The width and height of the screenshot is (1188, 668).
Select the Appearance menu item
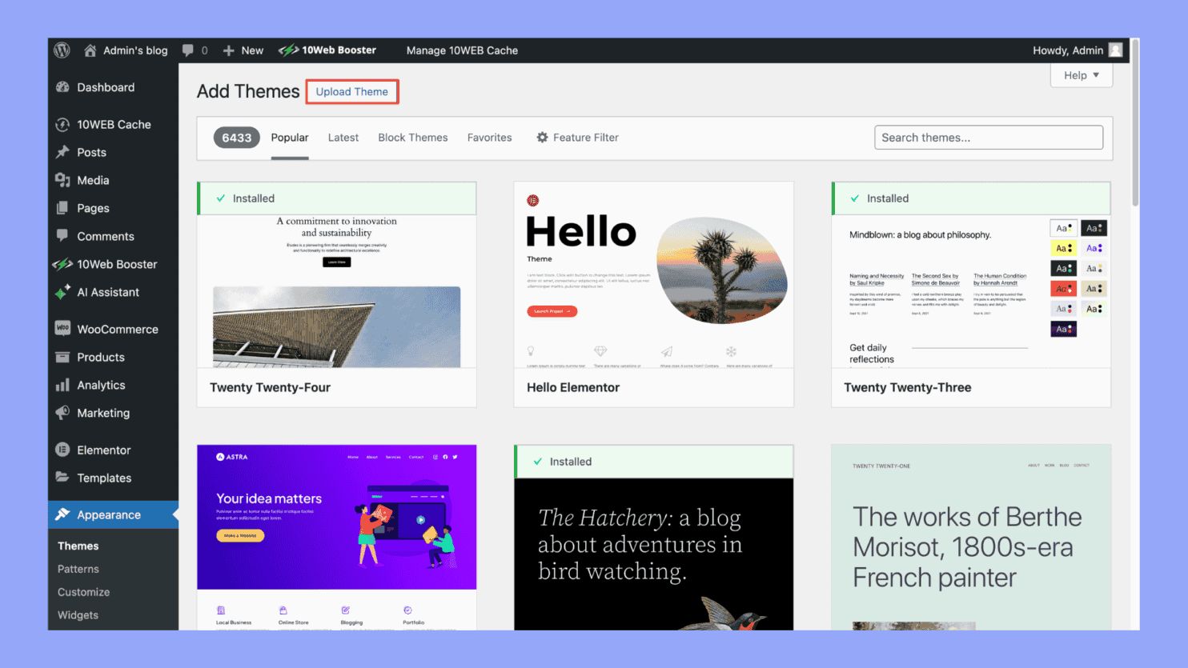point(113,514)
